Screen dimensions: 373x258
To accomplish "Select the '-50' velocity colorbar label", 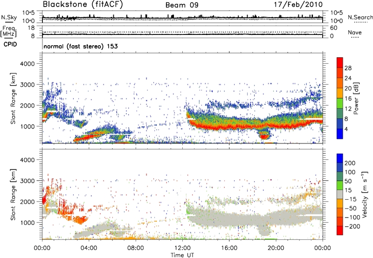I will click(351, 208).
